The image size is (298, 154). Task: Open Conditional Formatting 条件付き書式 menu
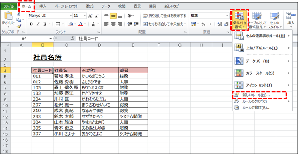coord(239,20)
